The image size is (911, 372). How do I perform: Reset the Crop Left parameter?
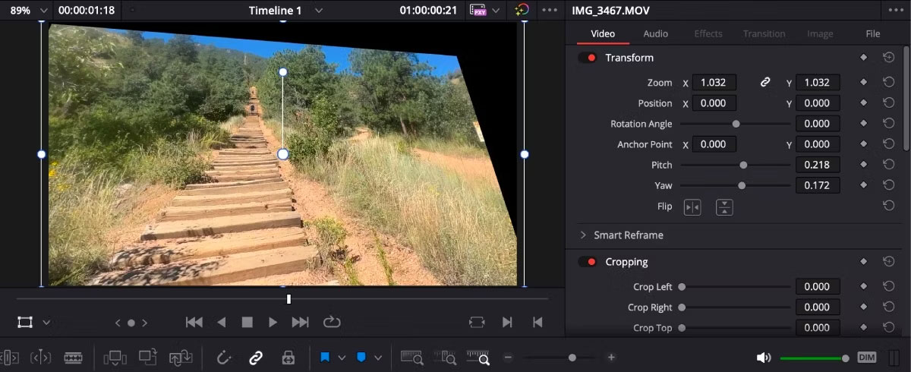pyautogui.click(x=888, y=287)
